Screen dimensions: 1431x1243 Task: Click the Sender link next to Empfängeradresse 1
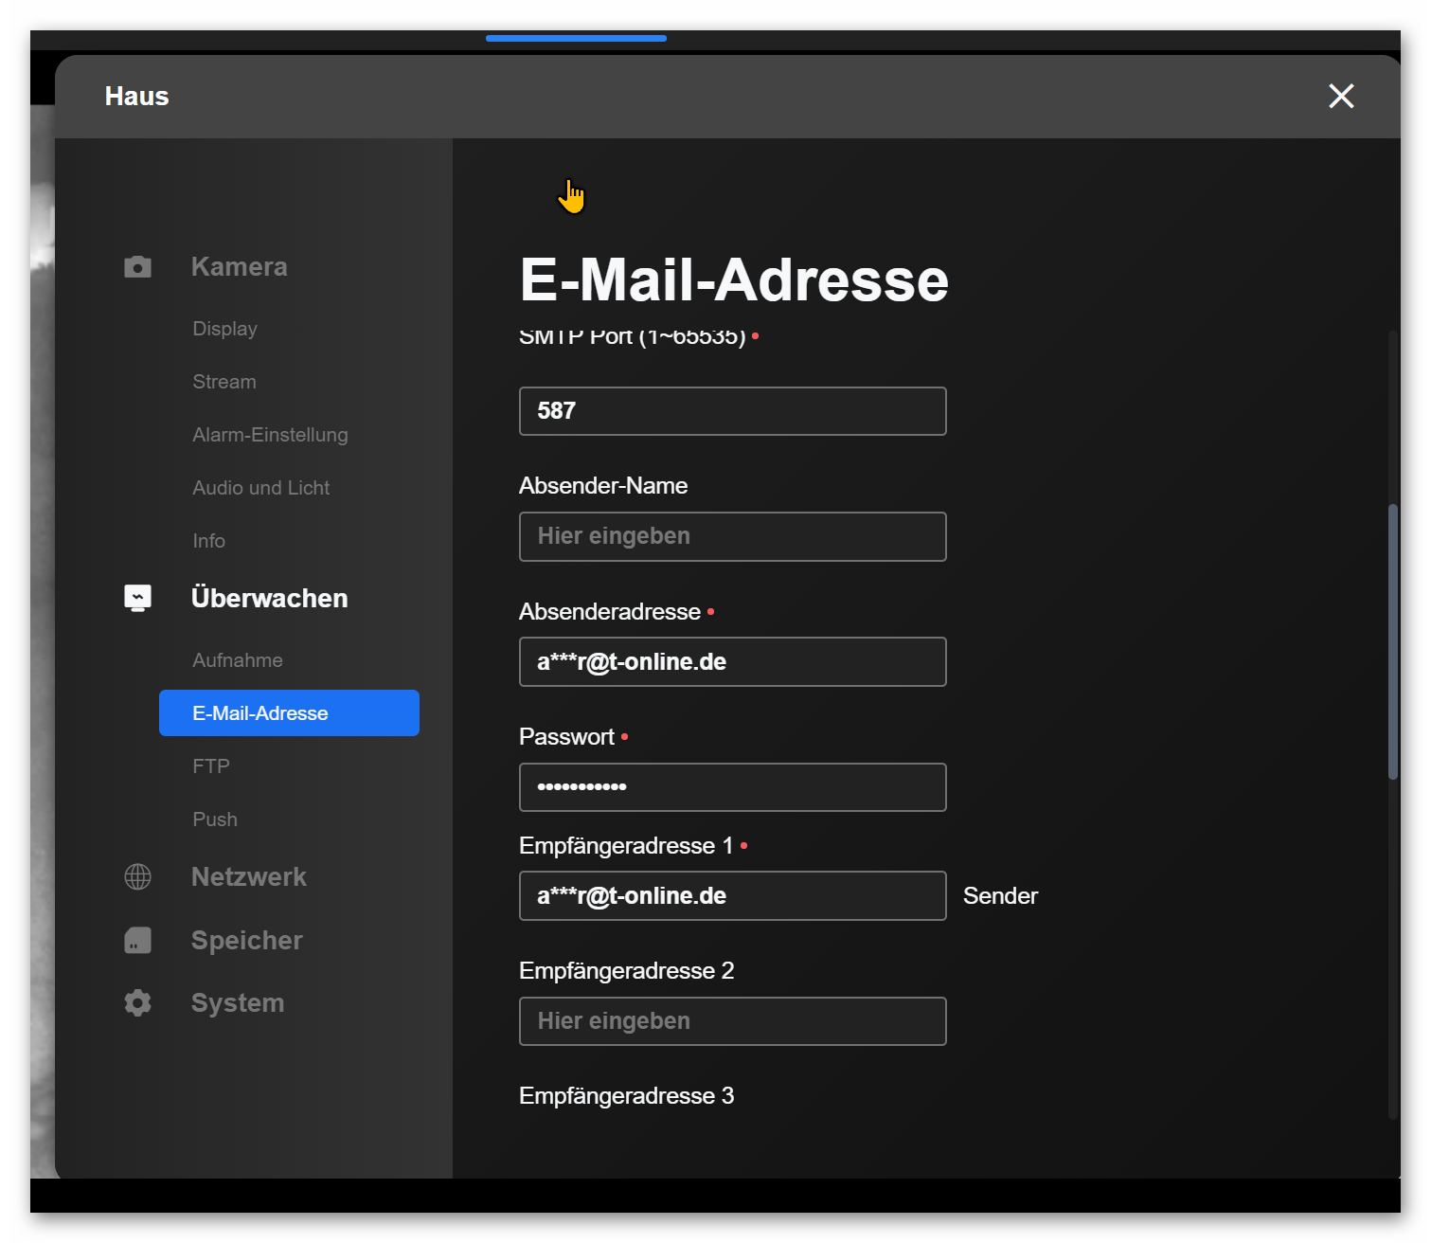point(1000,896)
